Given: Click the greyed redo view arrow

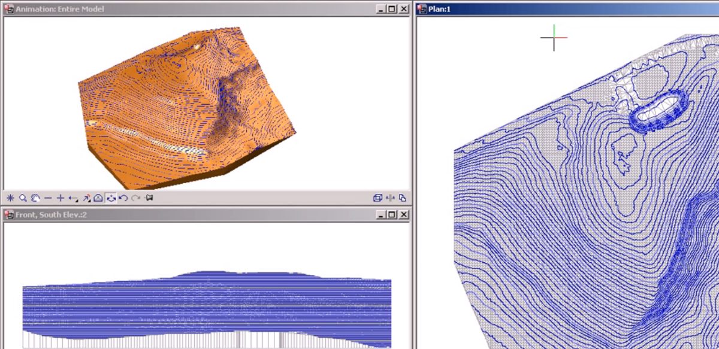Looking at the screenshot, I should pyautogui.click(x=136, y=198).
